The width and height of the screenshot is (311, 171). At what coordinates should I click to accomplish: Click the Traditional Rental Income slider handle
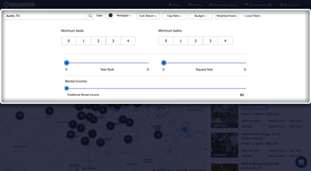(67, 88)
